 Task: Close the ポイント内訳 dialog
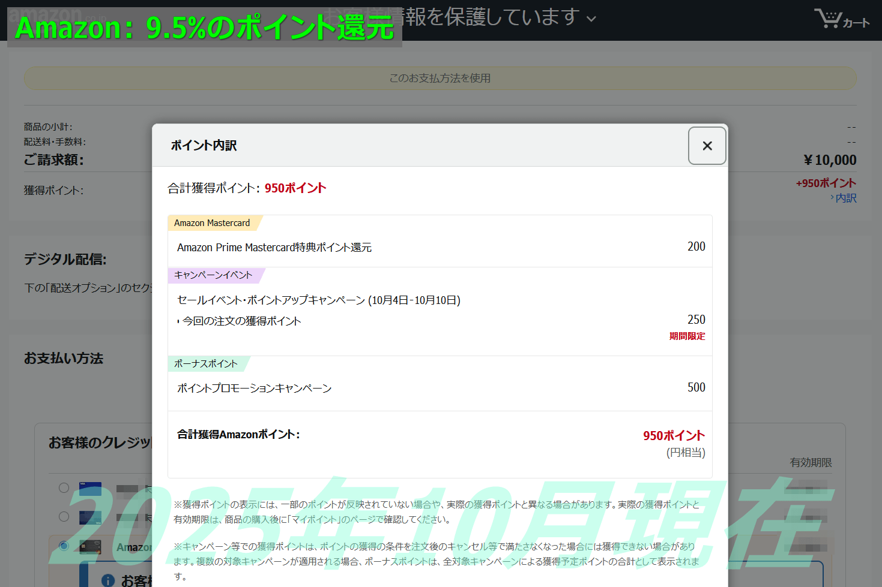(707, 146)
